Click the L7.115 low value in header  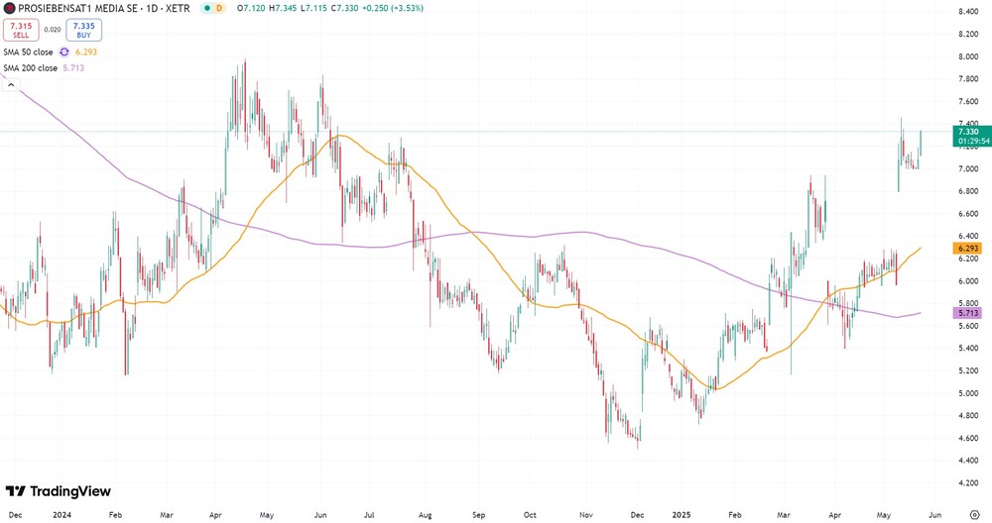(313, 8)
